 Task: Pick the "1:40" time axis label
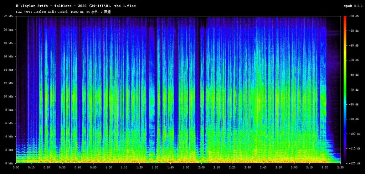171,167
